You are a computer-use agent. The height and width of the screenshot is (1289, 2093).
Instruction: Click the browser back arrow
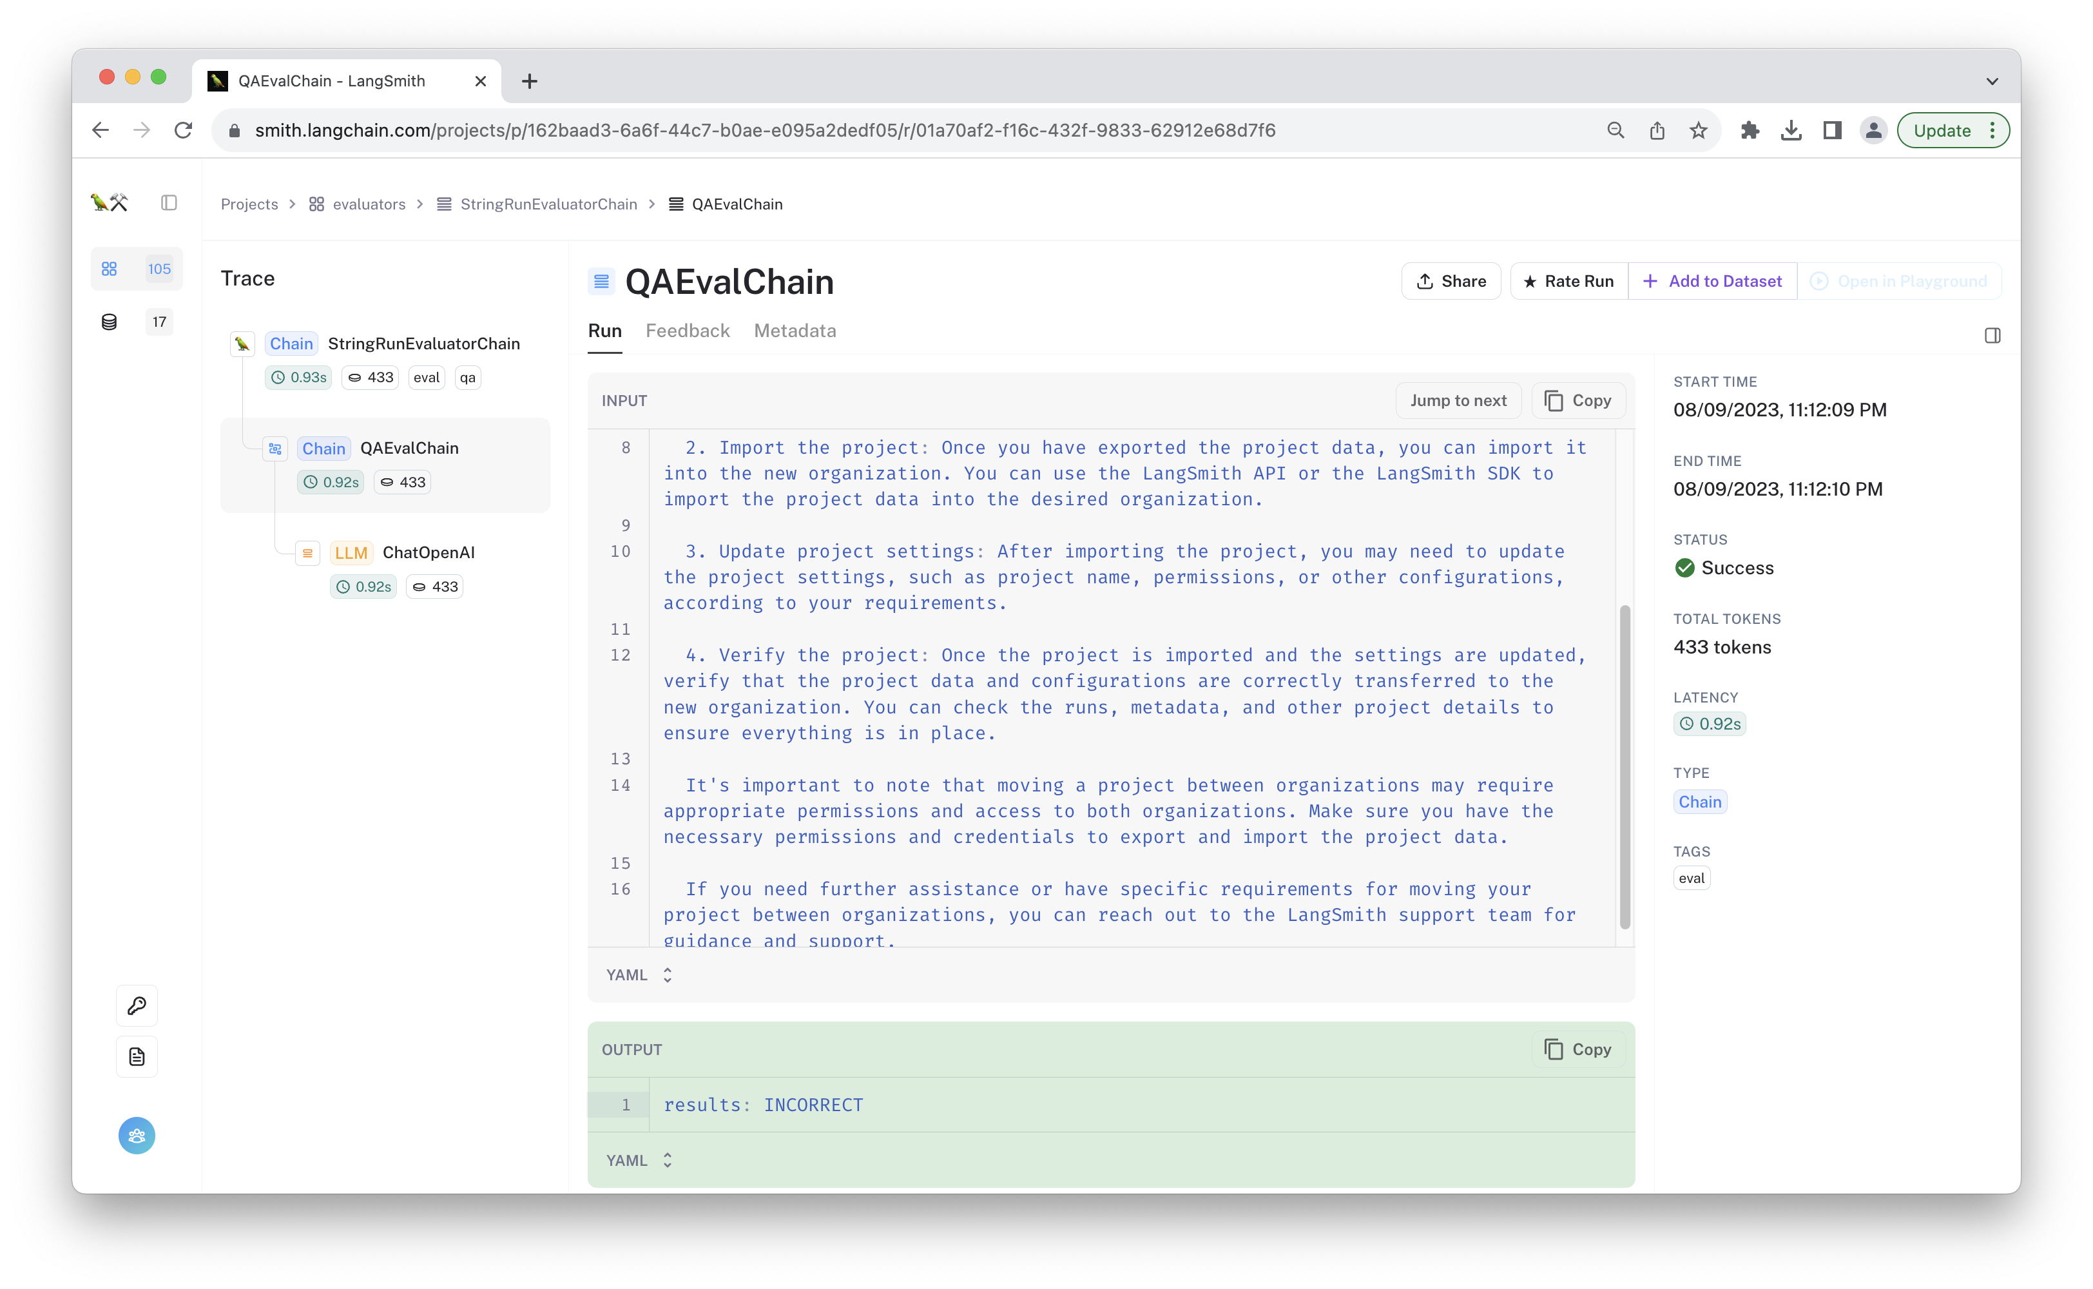tap(101, 130)
